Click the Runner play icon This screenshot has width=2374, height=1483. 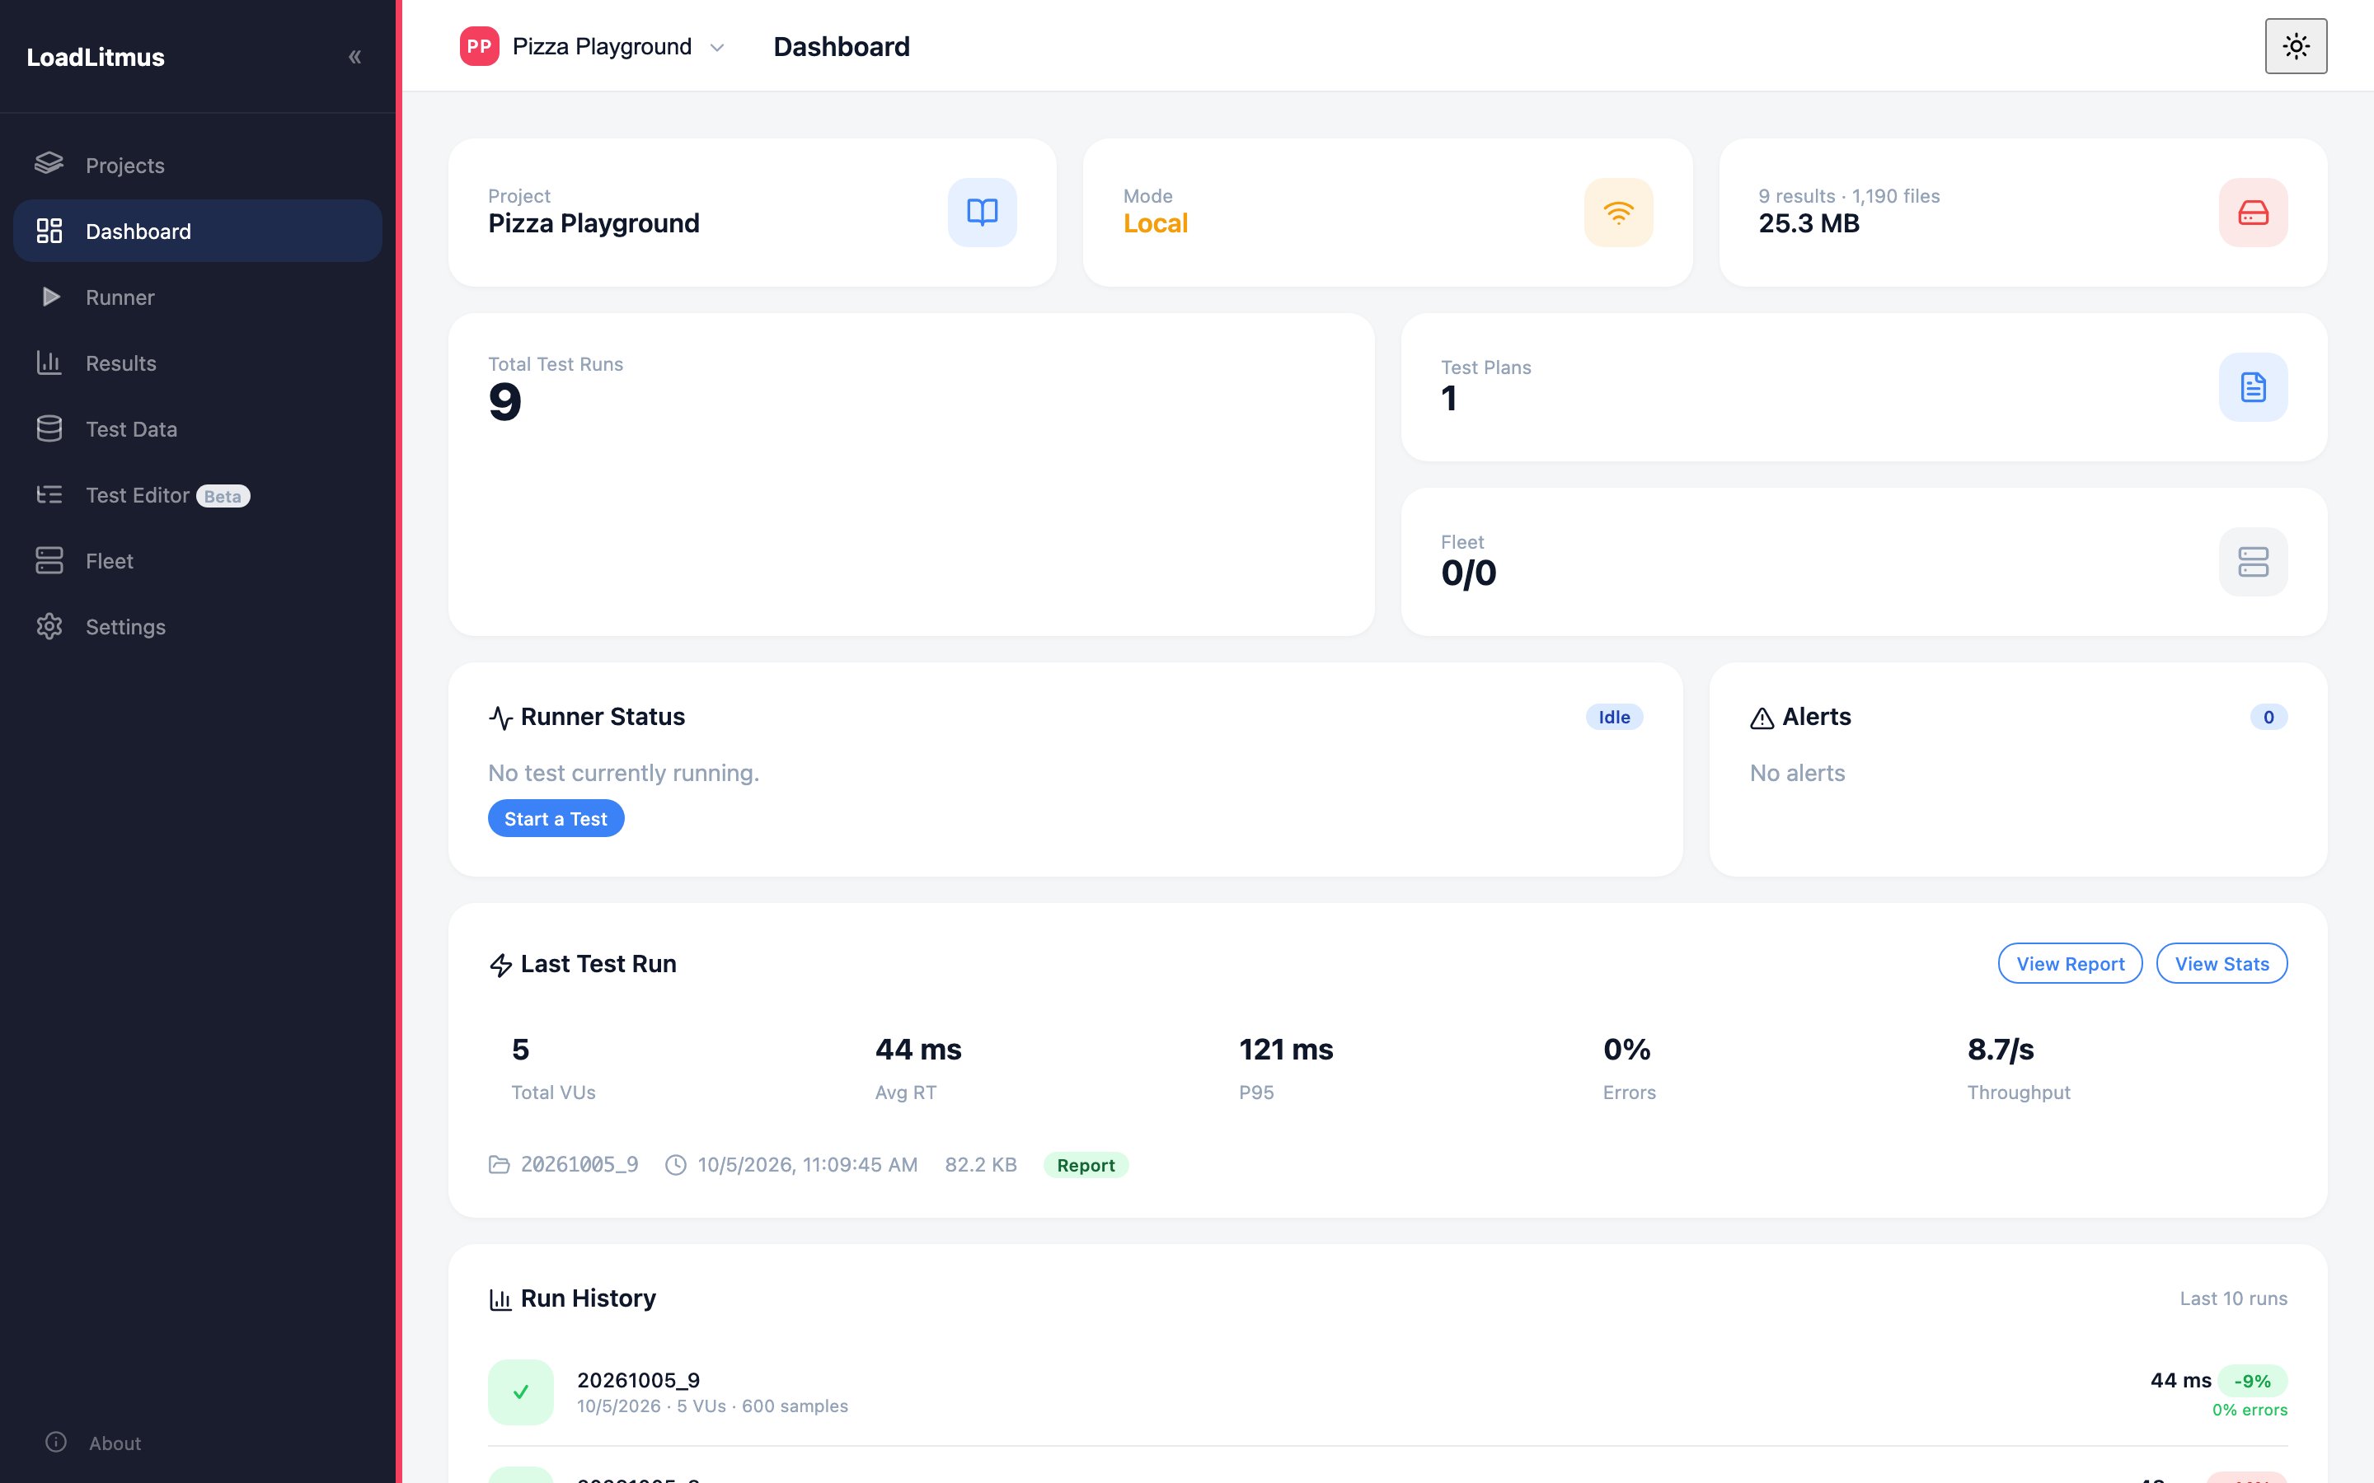coord(50,297)
